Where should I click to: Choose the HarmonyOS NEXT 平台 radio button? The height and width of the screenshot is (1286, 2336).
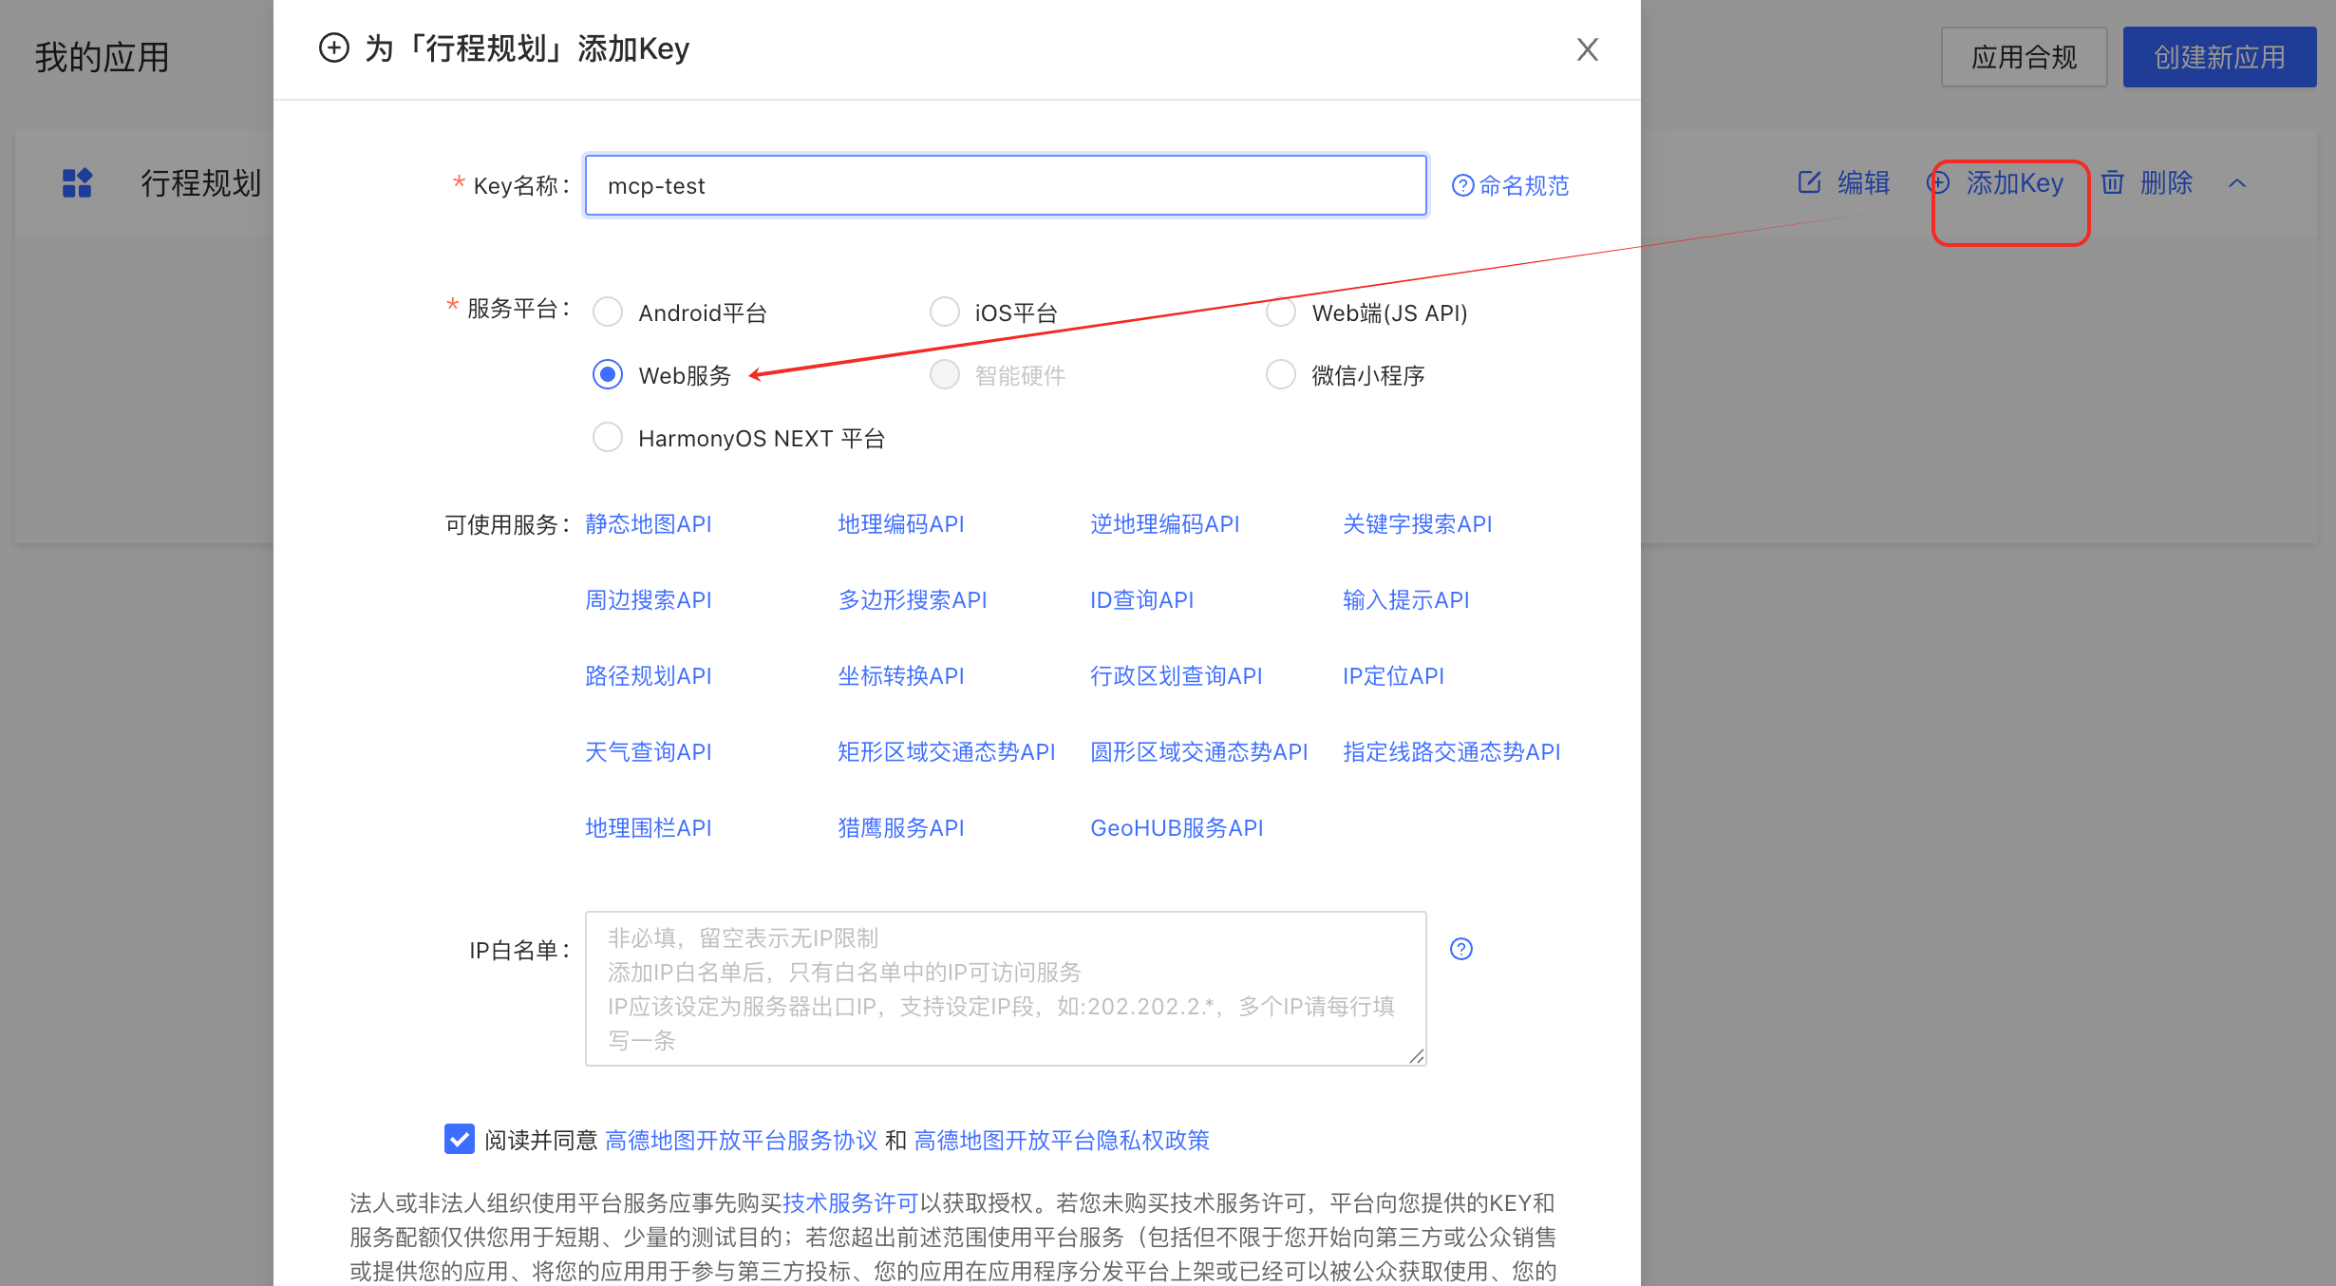pyautogui.click(x=608, y=438)
